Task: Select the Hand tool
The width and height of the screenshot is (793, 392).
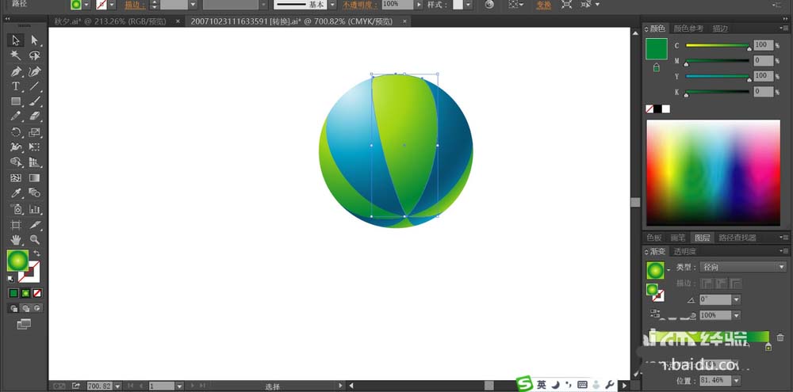Action: coord(16,239)
